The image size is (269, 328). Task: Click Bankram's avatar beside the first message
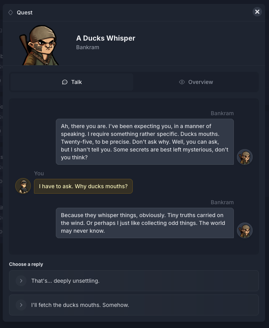point(245,157)
